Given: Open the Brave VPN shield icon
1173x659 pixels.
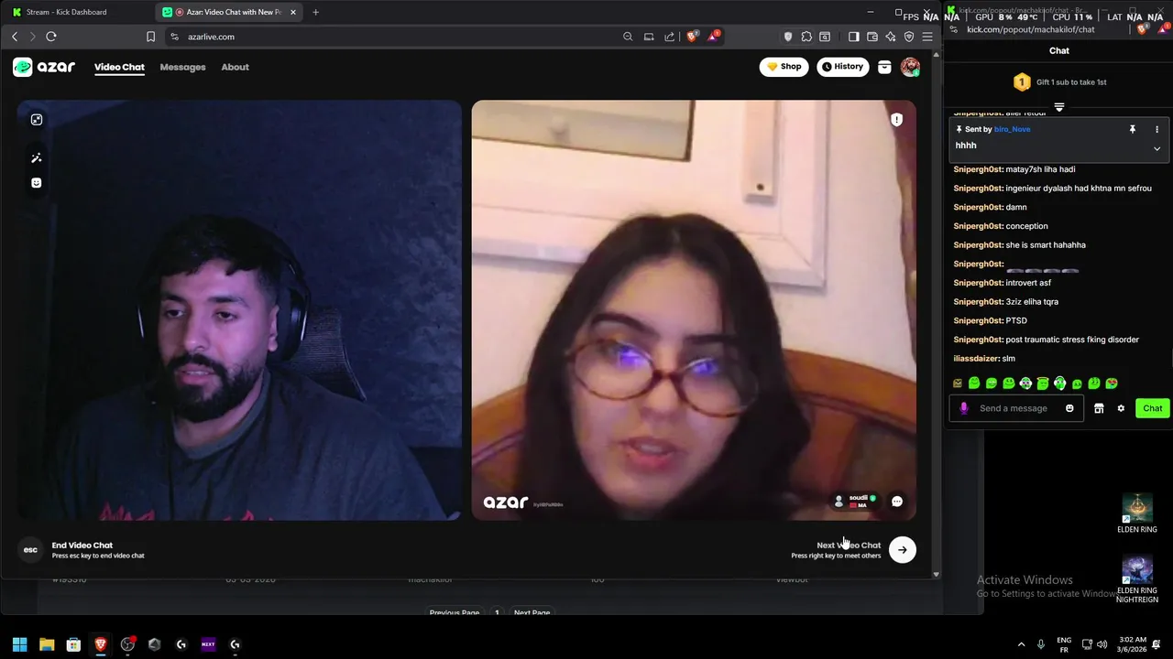Looking at the screenshot, I should (x=909, y=37).
